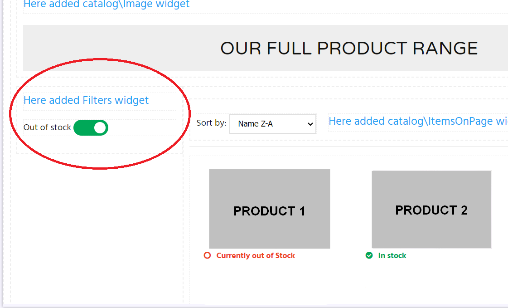Click the chevron arrow on the sort combo box
The height and width of the screenshot is (308, 508).
pyautogui.click(x=310, y=124)
